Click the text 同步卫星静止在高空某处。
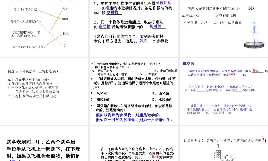The height and width of the screenshot is (161, 268). click(28, 47)
